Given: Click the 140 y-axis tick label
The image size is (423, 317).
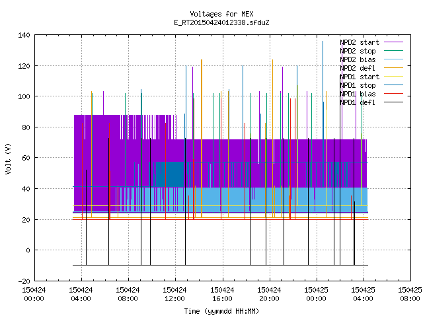Looking at the screenshot, I should pyautogui.click(x=24, y=35).
